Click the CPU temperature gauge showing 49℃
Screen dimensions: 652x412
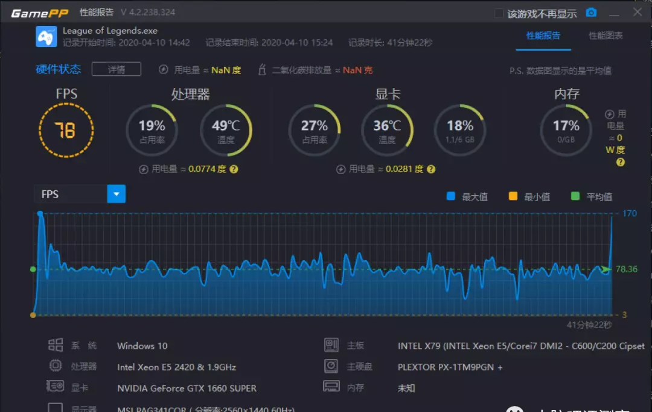226,130
